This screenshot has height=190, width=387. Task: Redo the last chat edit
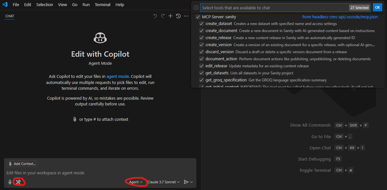coord(163,16)
